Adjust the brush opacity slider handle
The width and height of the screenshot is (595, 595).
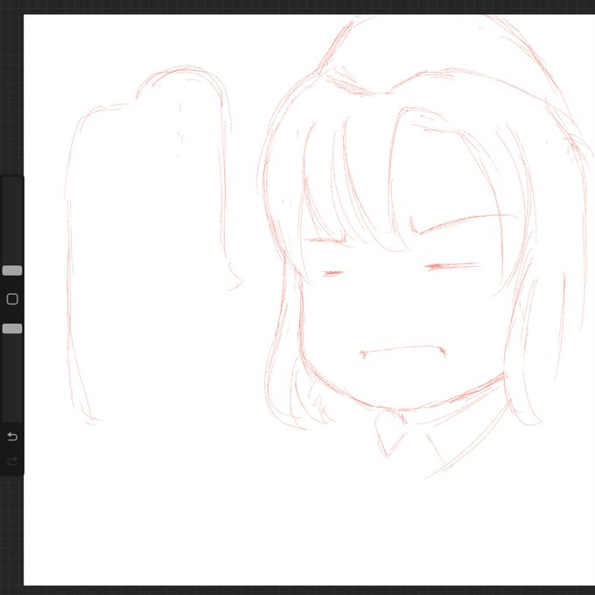(x=12, y=329)
